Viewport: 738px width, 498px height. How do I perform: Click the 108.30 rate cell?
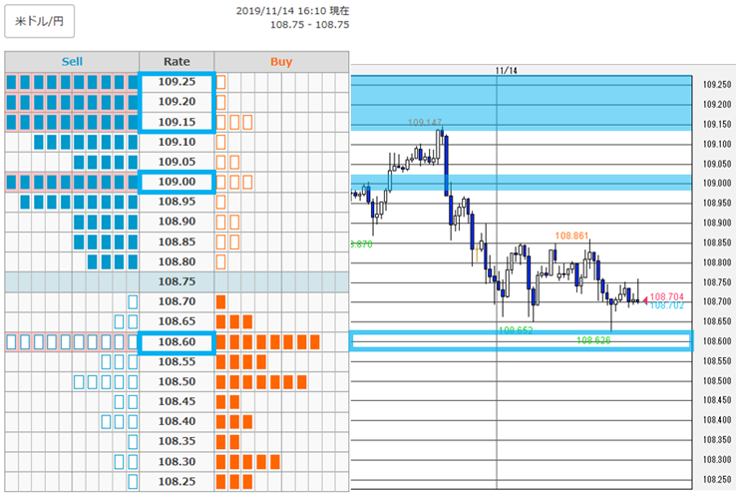(x=177, y=462)
